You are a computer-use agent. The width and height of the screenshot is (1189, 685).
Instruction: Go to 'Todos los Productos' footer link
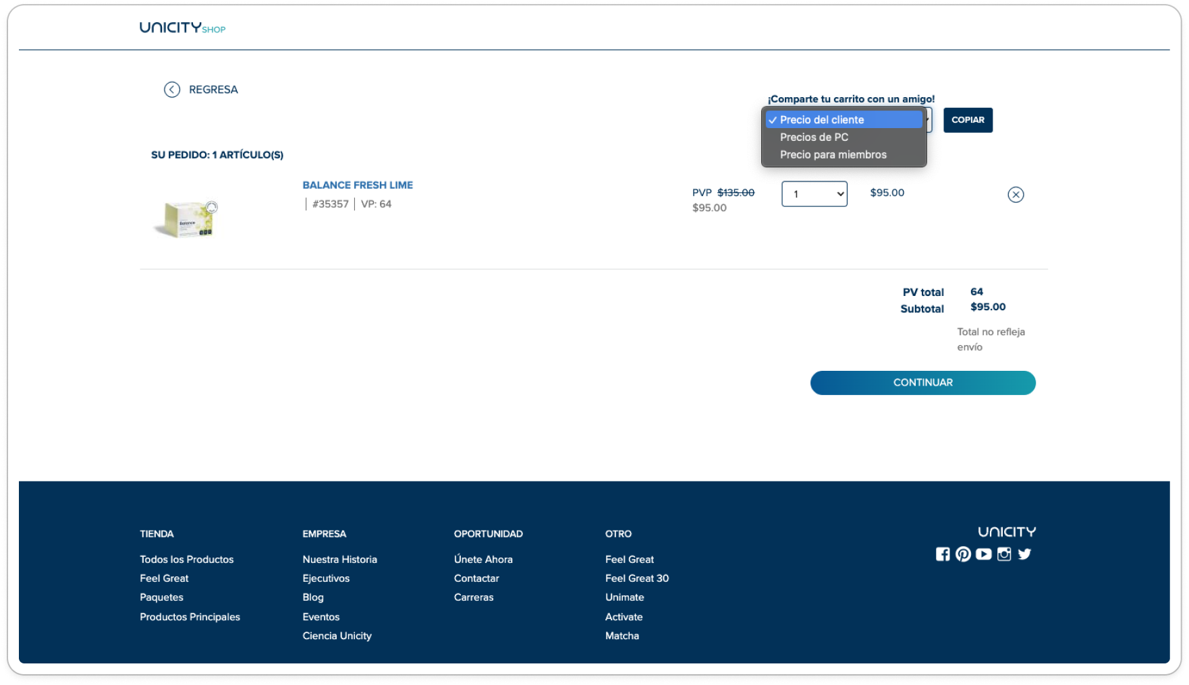186,560
